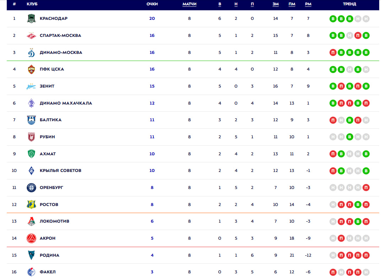
Task: Click the ПФК ЦСКА emblem
Action: 31,69
